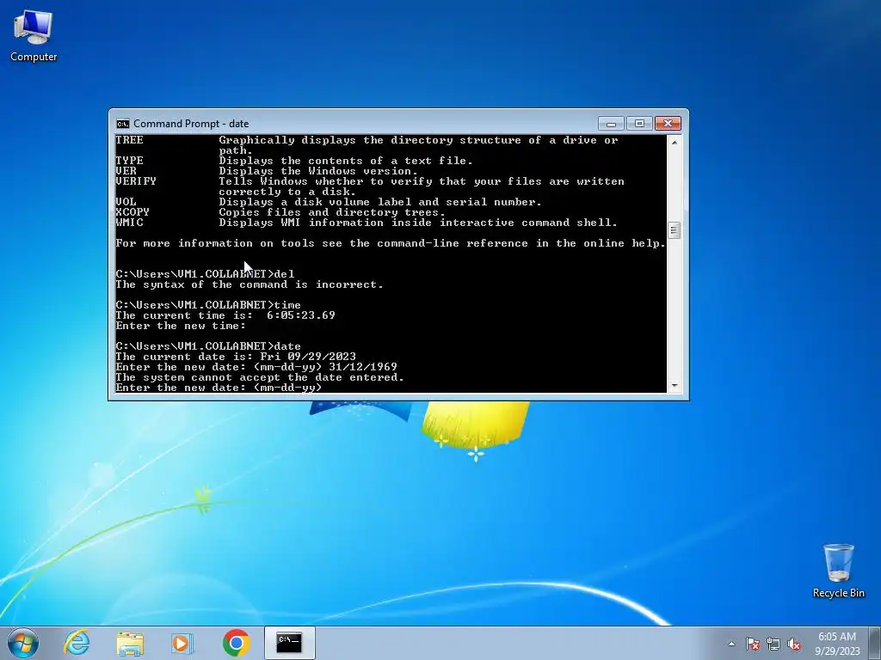The width and height of the screenshot is (881, 660).
Task: Click the console vertical scrollbar thumb
Action: 674,230
